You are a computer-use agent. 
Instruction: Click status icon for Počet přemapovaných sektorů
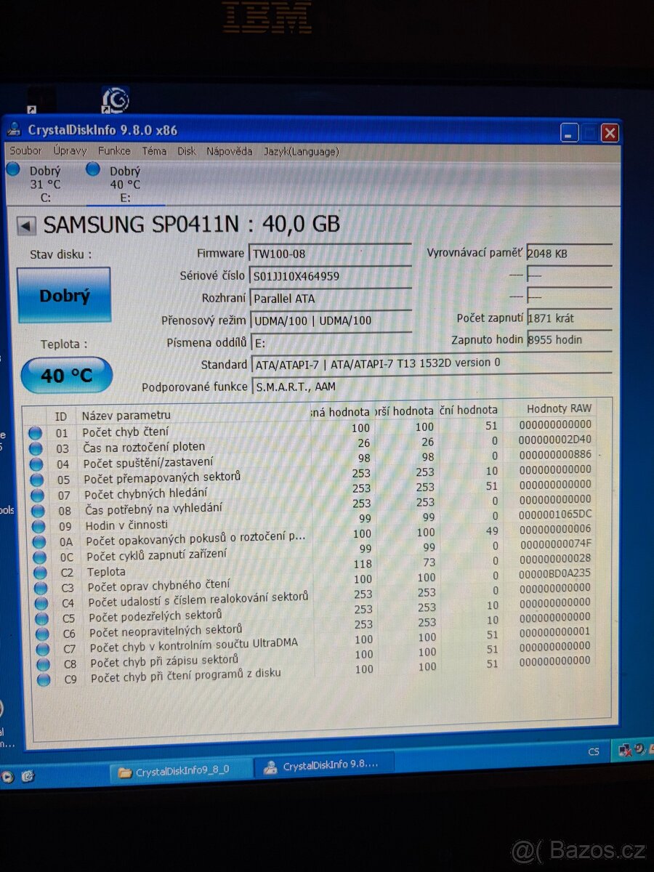point(36,480)
